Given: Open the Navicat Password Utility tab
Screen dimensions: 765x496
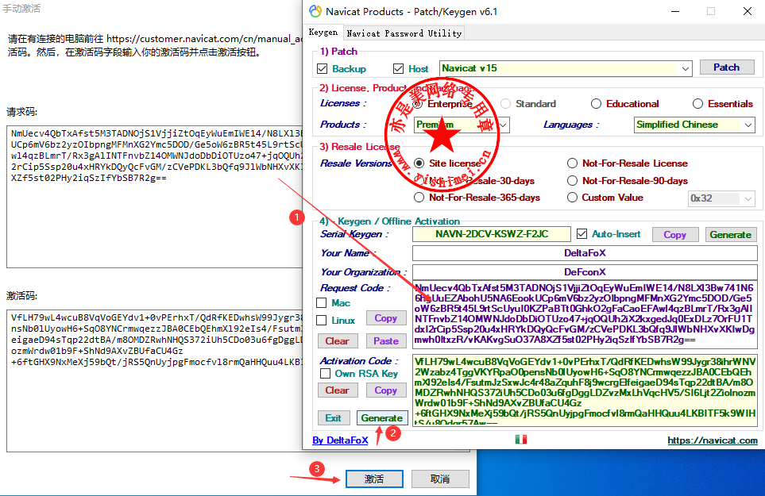Looking at the screenshot, I should pyautogui.click(x=404, y=33).
